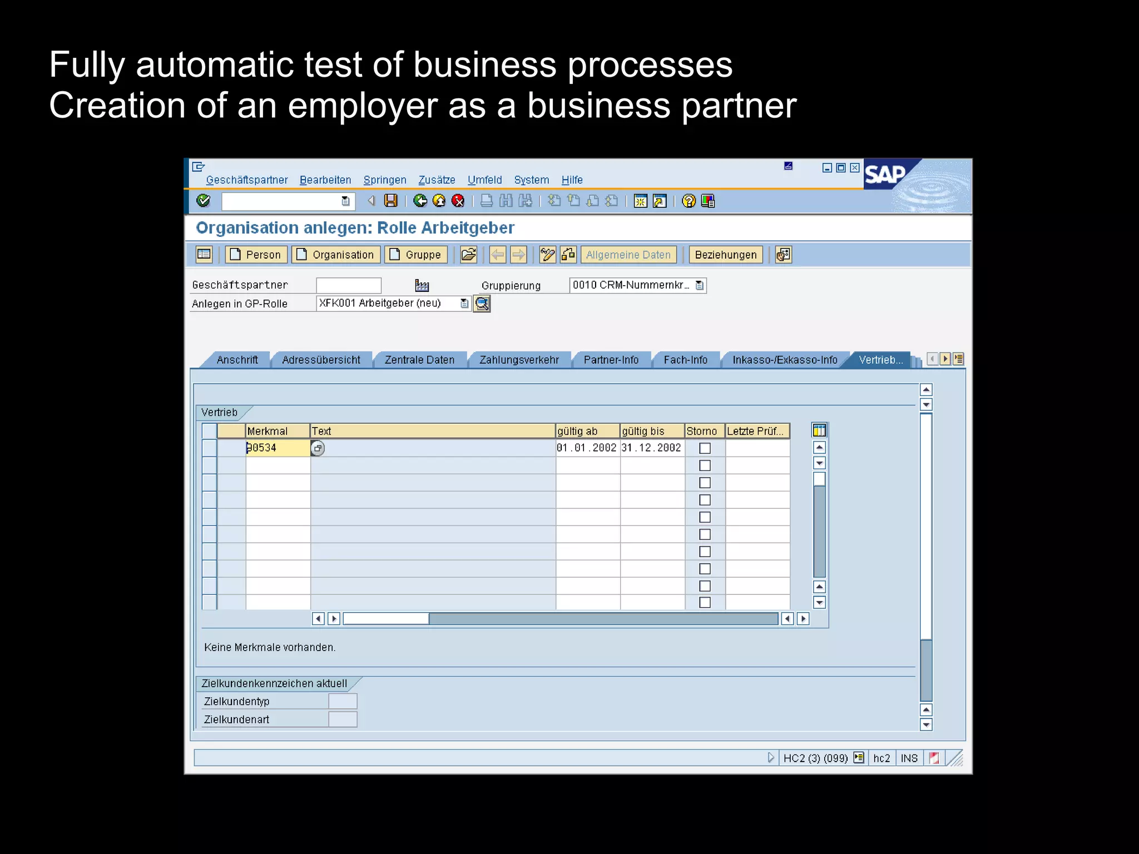This screenshot has width=1139, height=854.
Task: Click the value help icon next to 90534
Action: click(318, 448)
